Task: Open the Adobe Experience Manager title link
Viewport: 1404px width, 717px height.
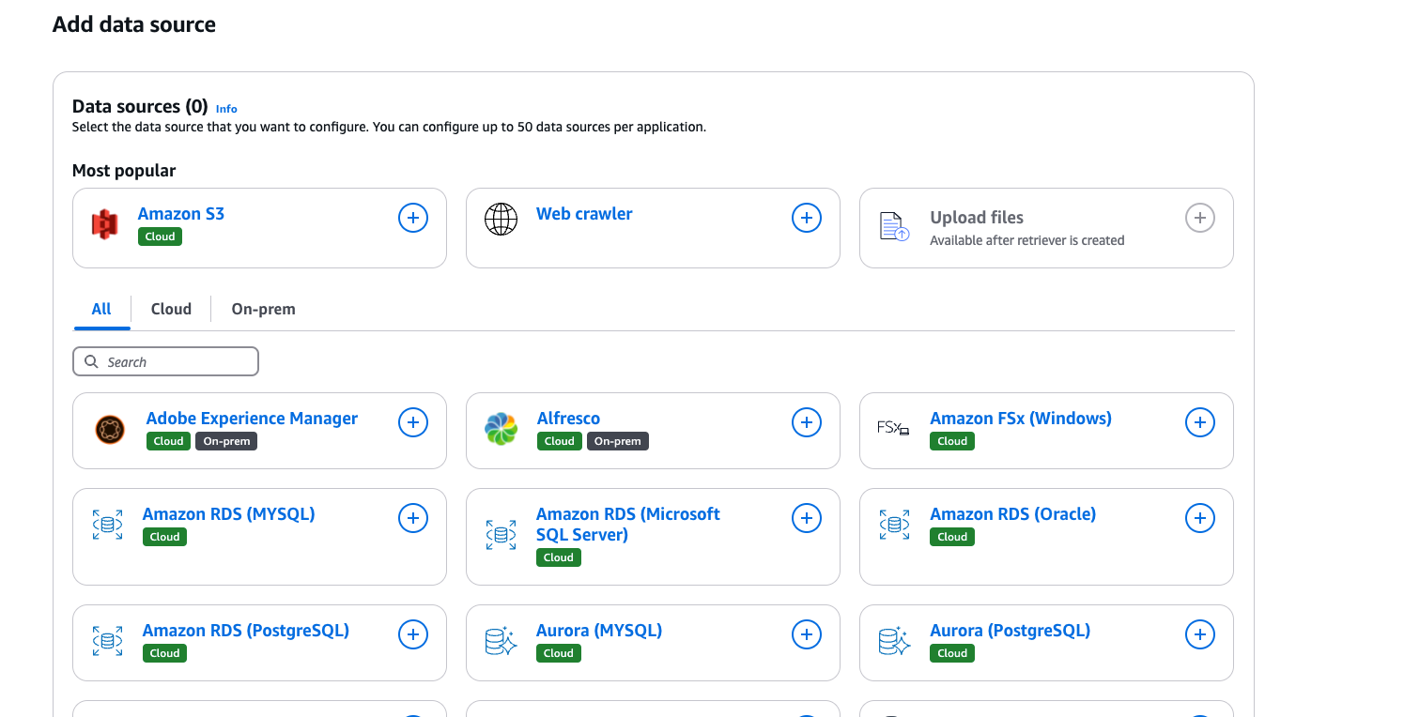Action: tap(252, 419)
